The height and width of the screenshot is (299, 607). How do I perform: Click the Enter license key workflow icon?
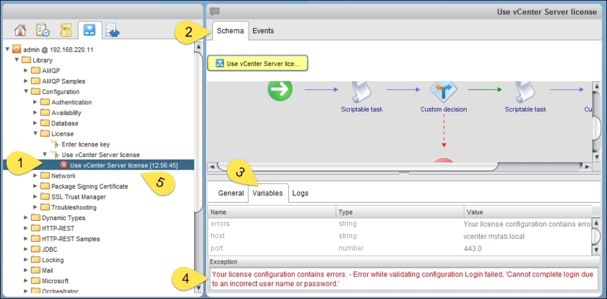coord(55,144)
